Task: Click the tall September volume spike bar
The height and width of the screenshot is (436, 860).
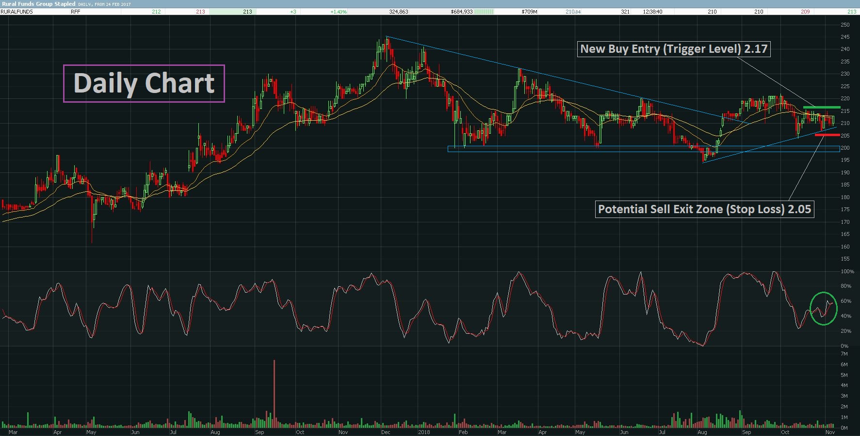Action: click(274, 394)
